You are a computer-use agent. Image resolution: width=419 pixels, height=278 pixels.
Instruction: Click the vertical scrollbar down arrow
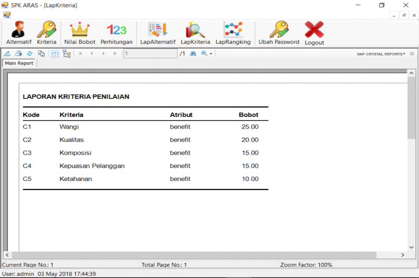pos(411,247)
